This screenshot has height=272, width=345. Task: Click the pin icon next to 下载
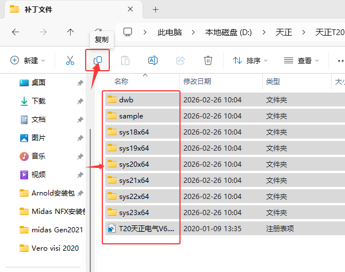click(x=80, y=101)
